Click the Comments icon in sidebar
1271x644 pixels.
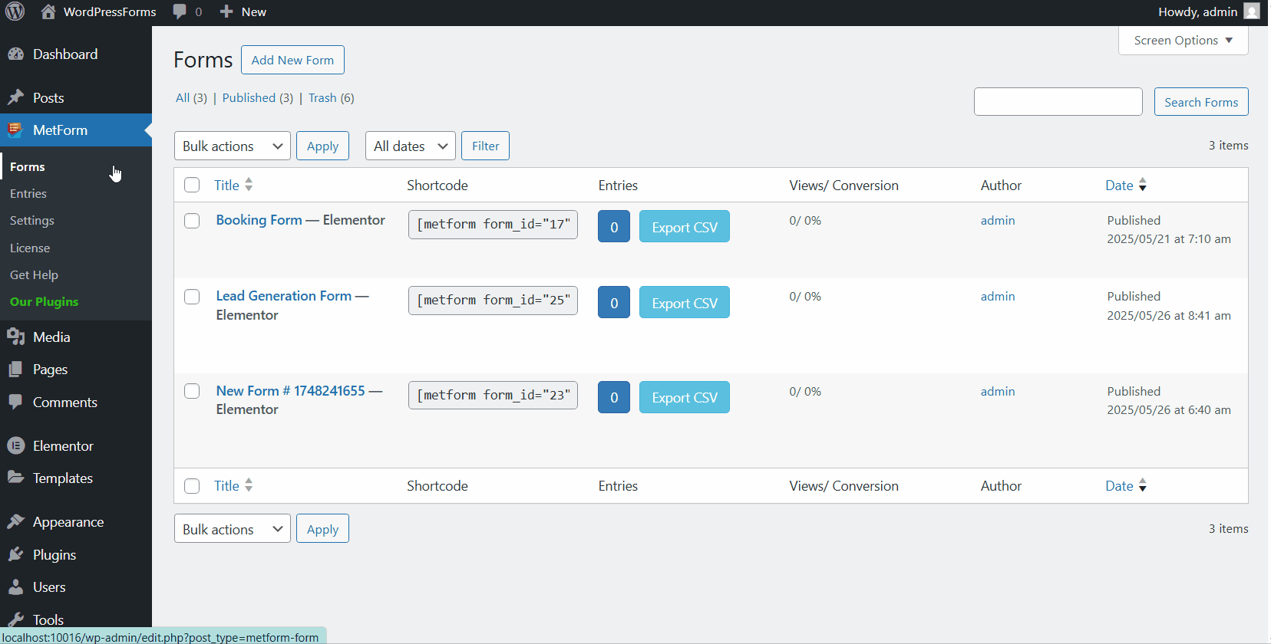click(15, 402)
